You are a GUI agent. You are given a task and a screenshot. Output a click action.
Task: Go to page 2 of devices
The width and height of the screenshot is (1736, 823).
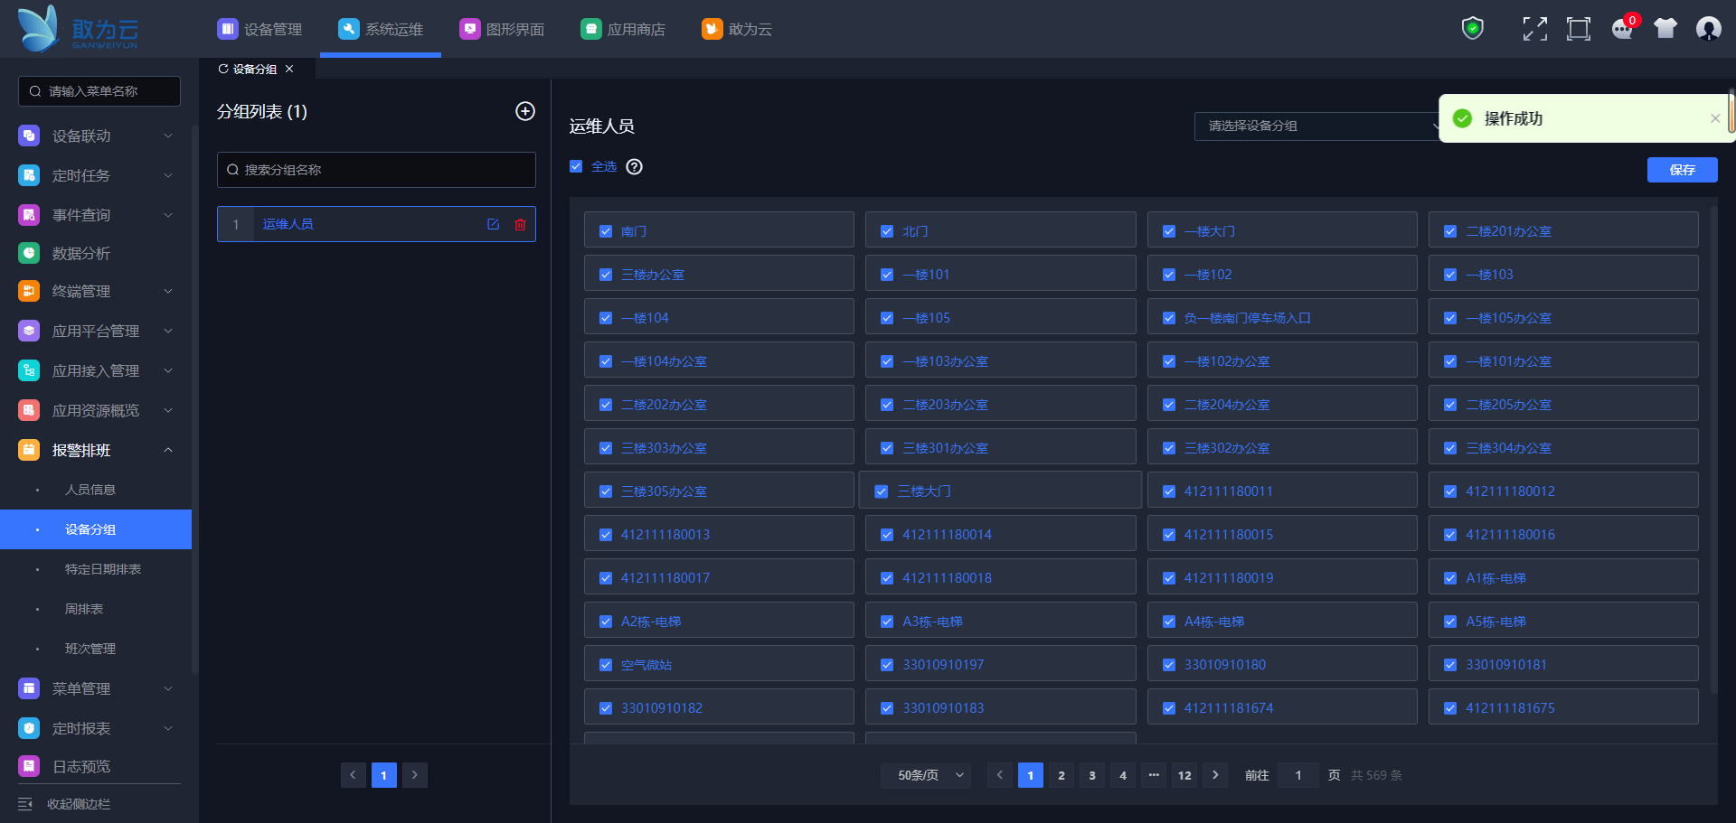coord(1061,775)
